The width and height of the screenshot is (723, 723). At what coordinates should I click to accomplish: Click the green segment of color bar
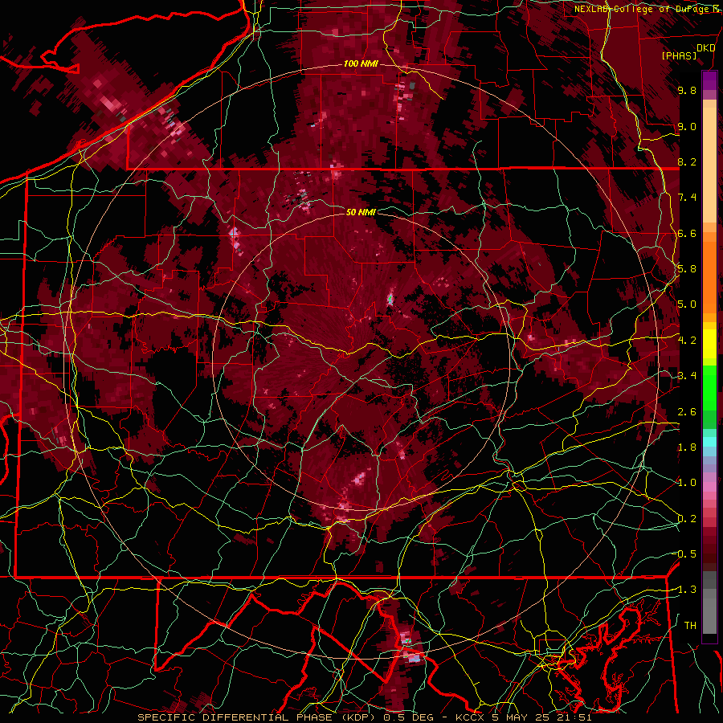pos(709,387)
